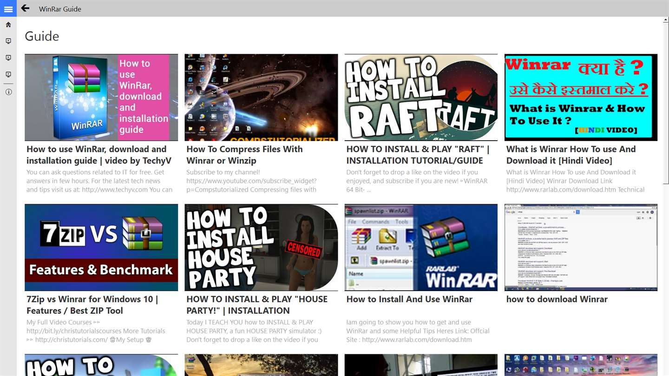Open the blue WinRAR box 'How to use WinRar' thumbnail
669x376 pixels.
101,97
